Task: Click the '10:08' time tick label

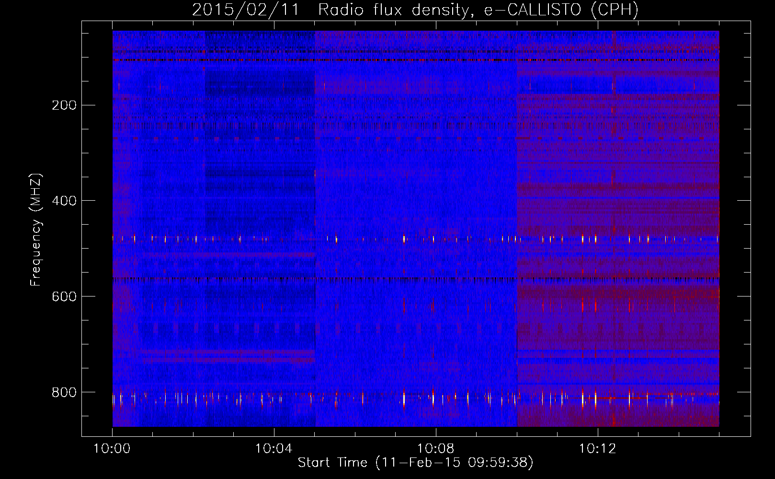Action: tap(435, 449)
